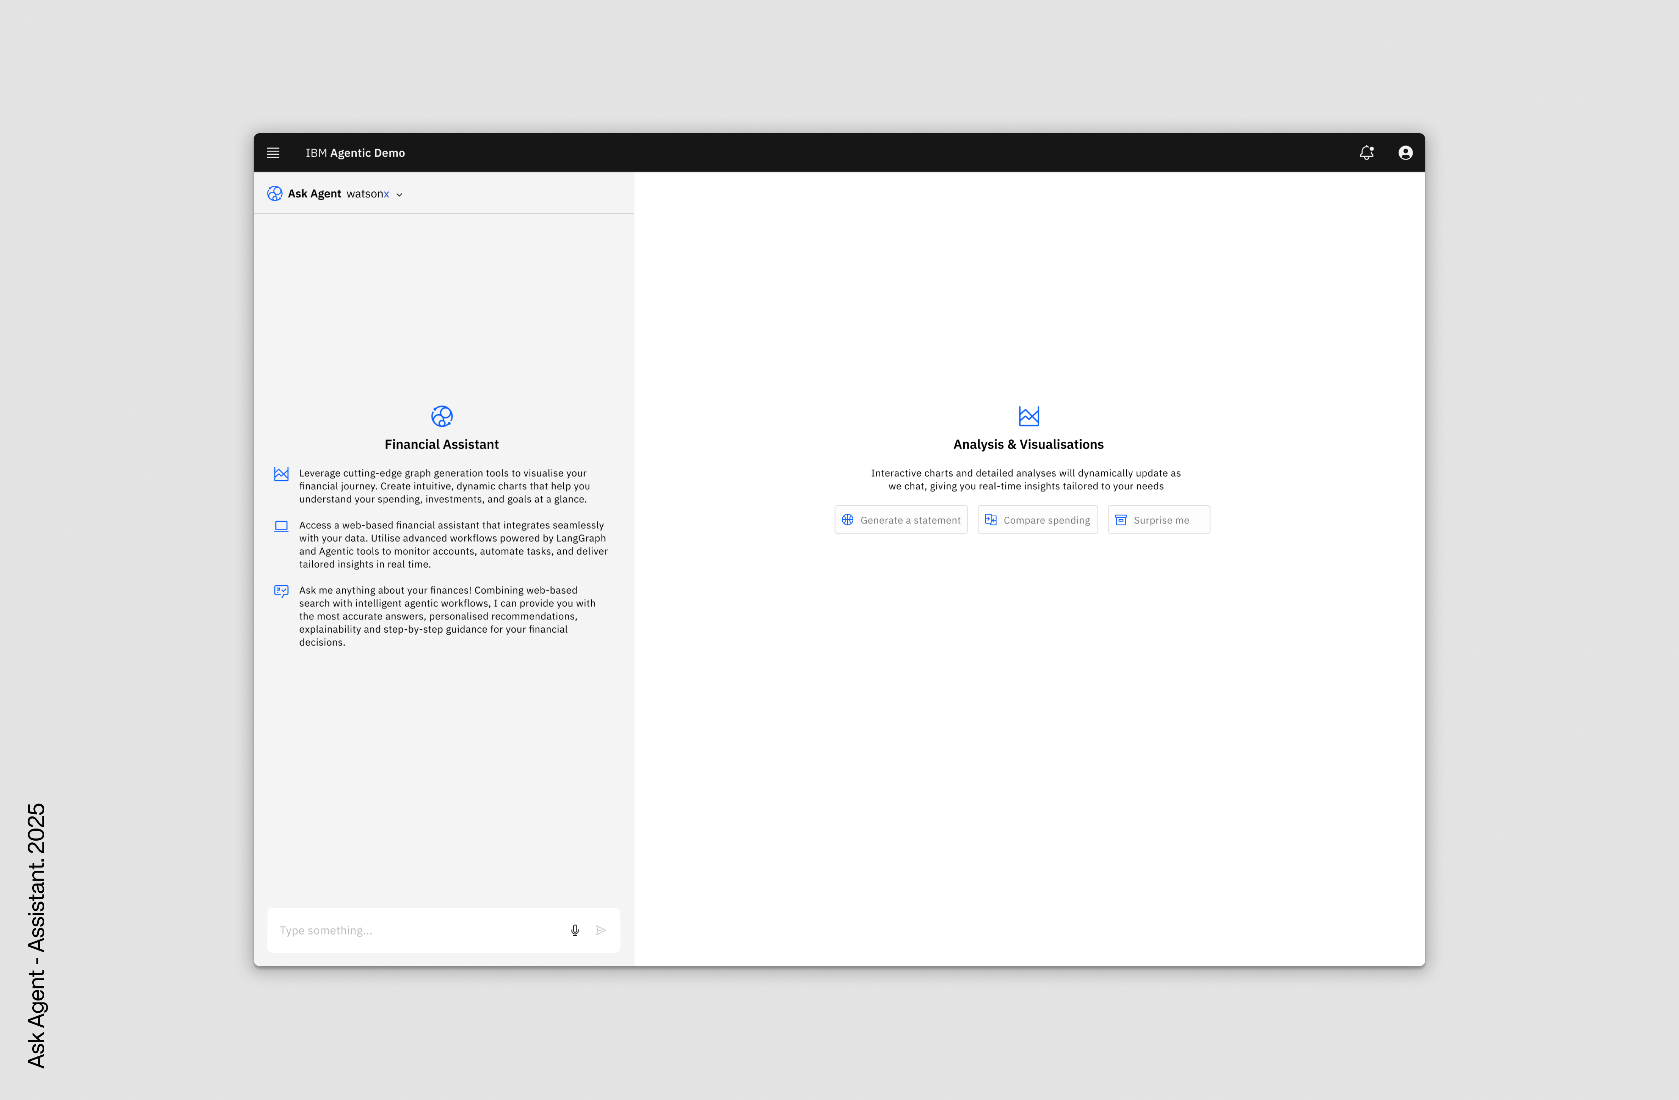Click the IBM Agentic Demo title
Image resolution: width=1679 pixels, height=1100 pixels.
355,153
